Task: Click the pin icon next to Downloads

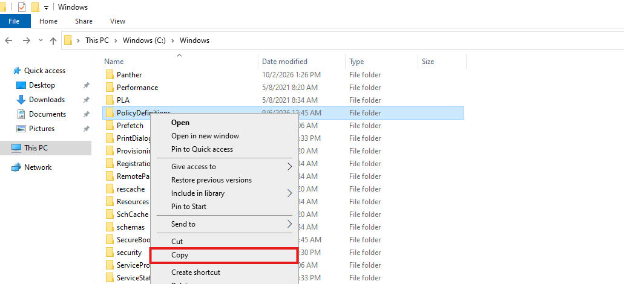Action: 86,100
